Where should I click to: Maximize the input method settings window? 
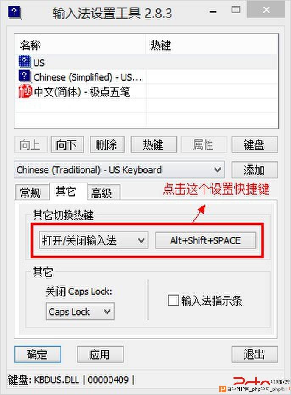point(236,10)
